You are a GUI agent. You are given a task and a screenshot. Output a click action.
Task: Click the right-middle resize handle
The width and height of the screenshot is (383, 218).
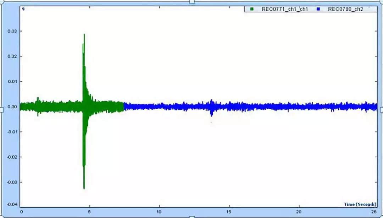[381, 110]
